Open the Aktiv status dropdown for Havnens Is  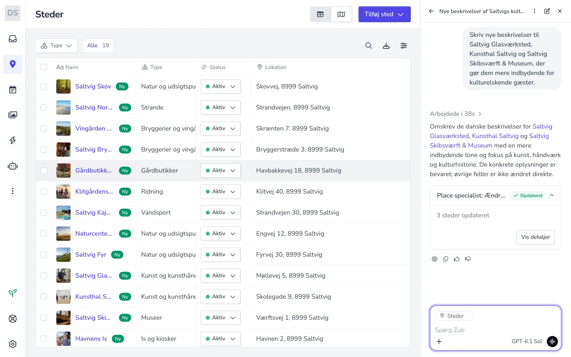tap(220, 339)
